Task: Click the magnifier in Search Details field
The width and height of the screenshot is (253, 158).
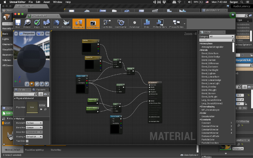Action: (x=35, y=94)
